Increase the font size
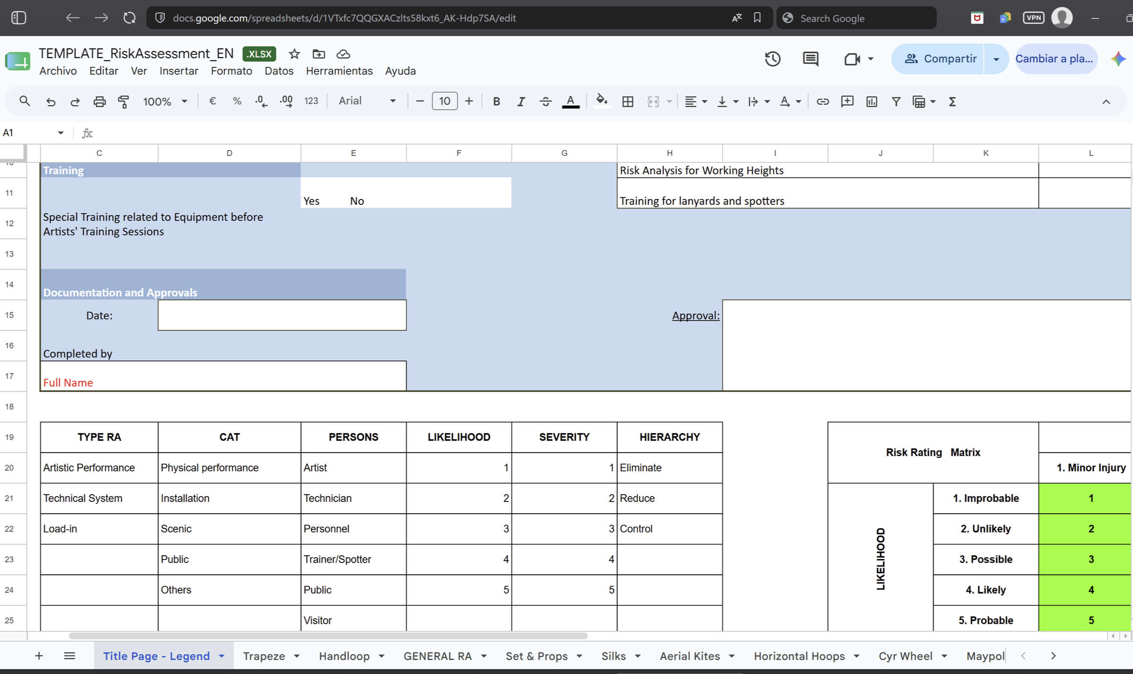The image size is (1133, 674). tap(469, 101)
